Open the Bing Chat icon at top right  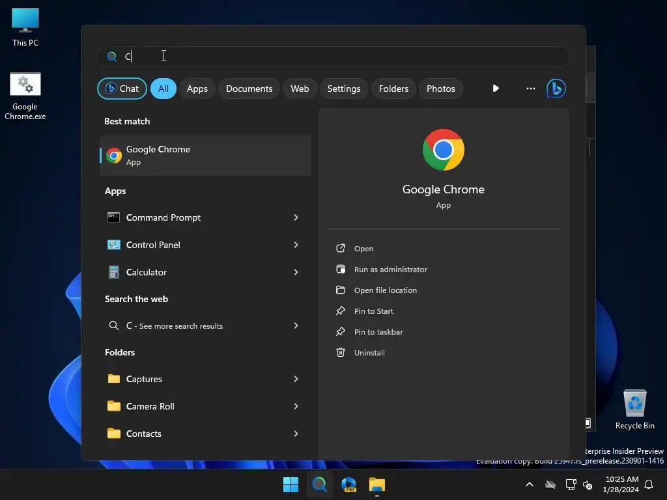click(556, 89)
